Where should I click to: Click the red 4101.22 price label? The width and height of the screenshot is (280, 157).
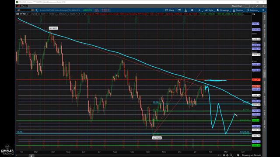pyautogui.click(x=256, y=80)
